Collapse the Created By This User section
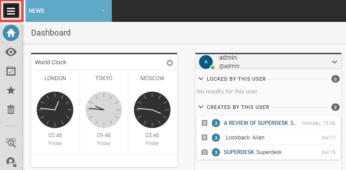The height and width of the screenshot is (170, 346). (x=201, y=107)
